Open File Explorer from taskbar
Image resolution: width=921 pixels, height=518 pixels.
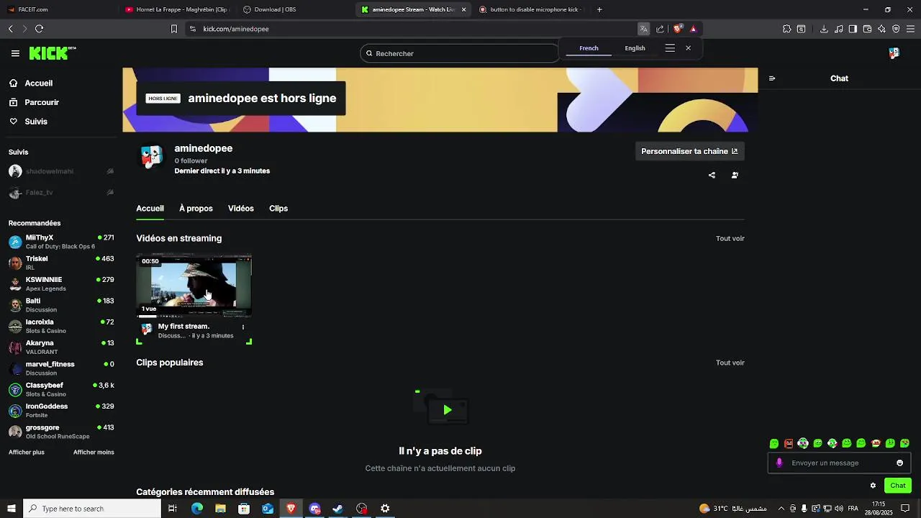coord(220,509)
